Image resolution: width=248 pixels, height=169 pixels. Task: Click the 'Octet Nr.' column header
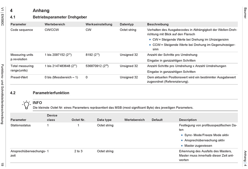(x=78, y=120)
